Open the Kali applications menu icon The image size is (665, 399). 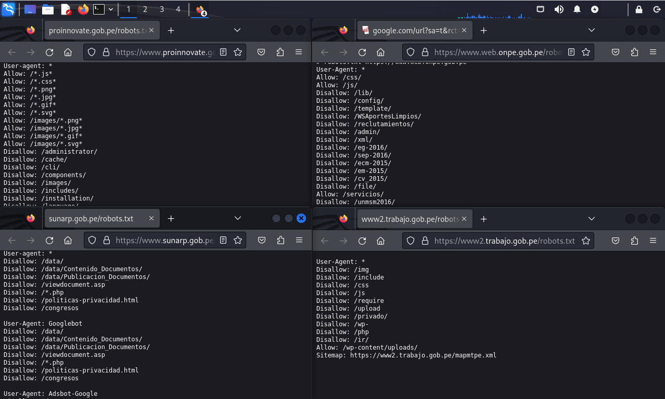(8, 9)
